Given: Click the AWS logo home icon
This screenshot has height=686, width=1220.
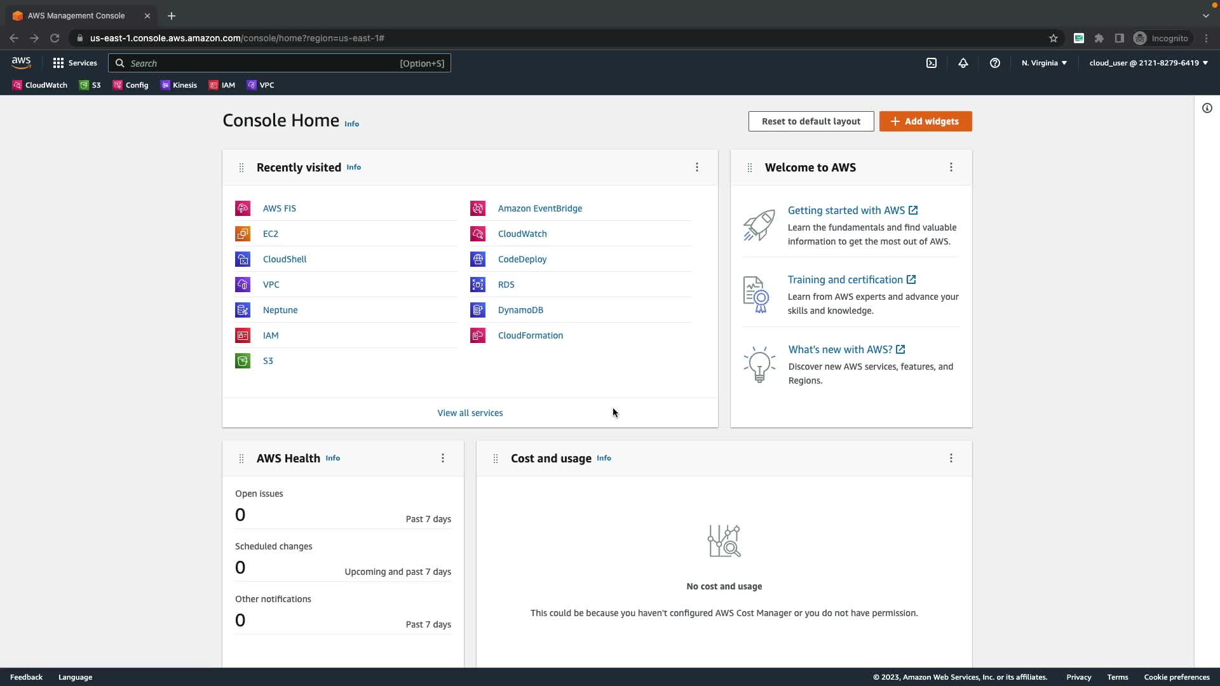Looking at the screenshot, I should pyautogui.click(x=21, y=63).
